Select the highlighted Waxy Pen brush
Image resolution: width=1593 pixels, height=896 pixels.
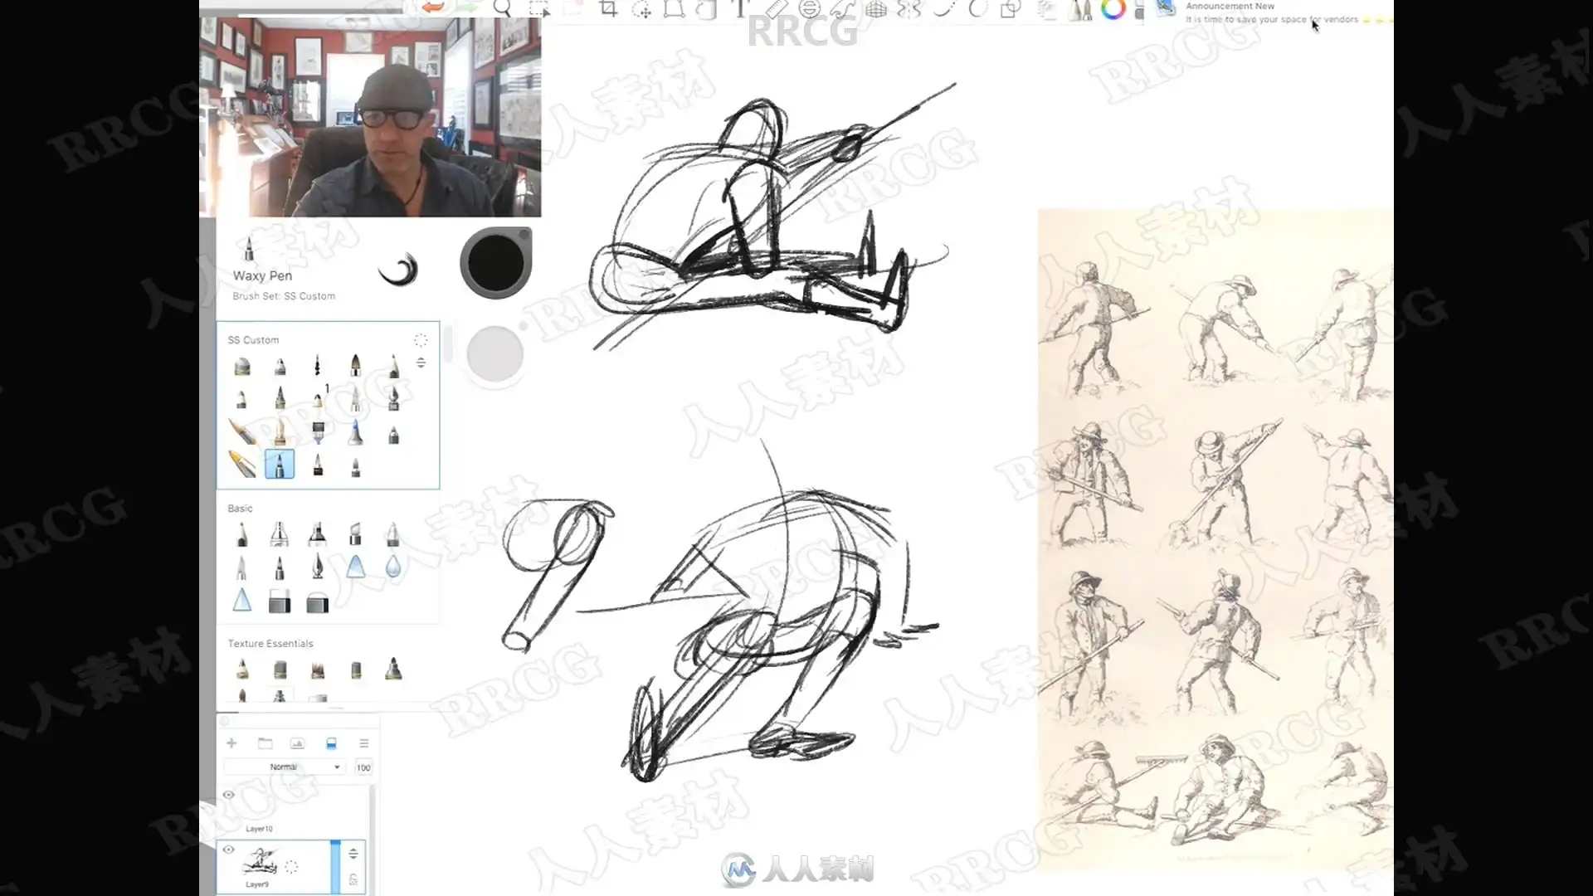click(x=280, y=465)
